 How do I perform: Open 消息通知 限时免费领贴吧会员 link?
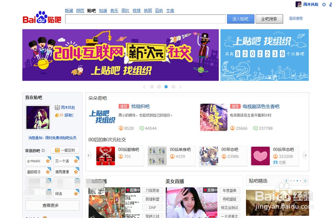[x=52, y=138]
